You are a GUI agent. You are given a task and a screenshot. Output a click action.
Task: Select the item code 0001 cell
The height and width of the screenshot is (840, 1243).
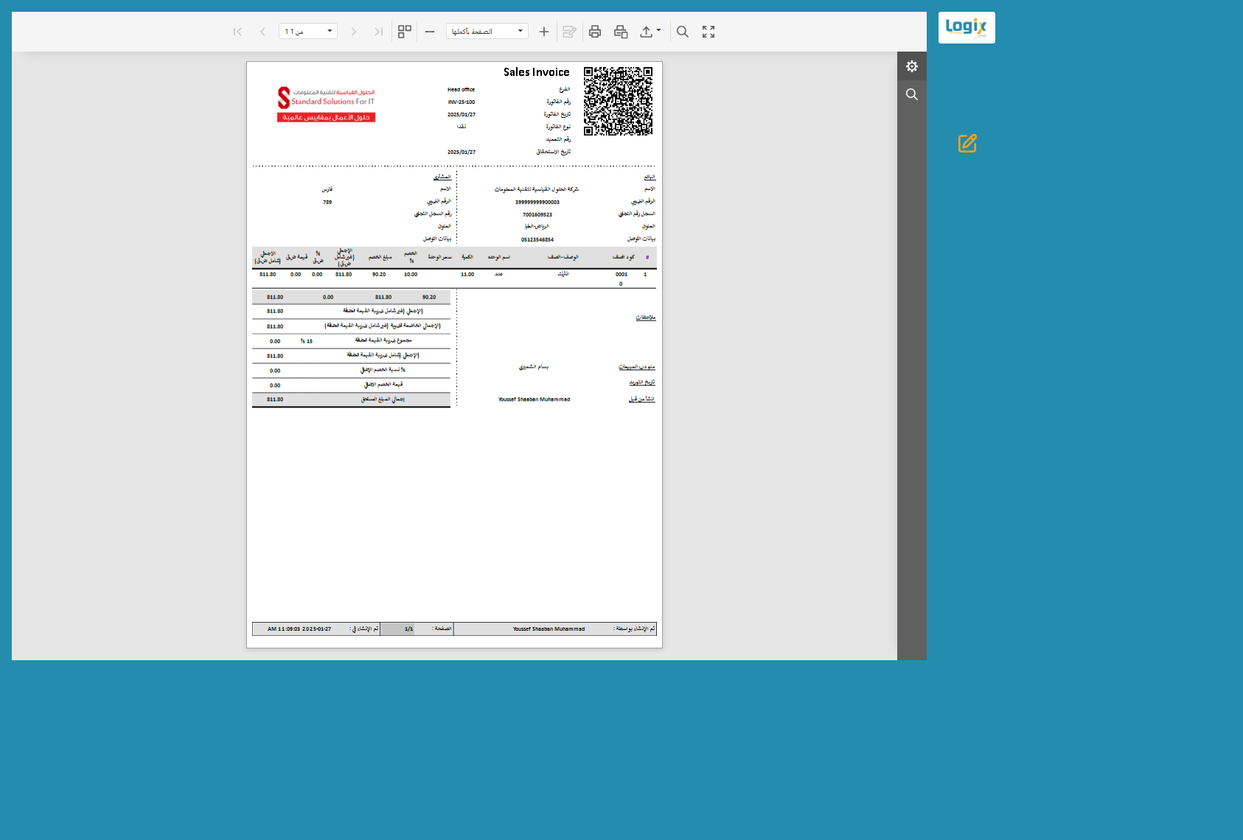(x=621, y=274)
